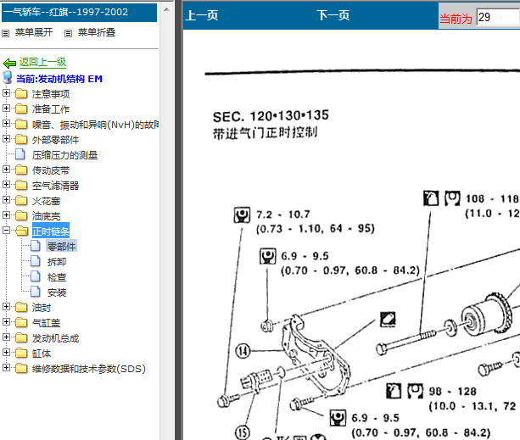Image resolution: width=520 pixels, height=440 pixels.
Task: Click the open 正时链条 folder icon
Action: (21, 231)
